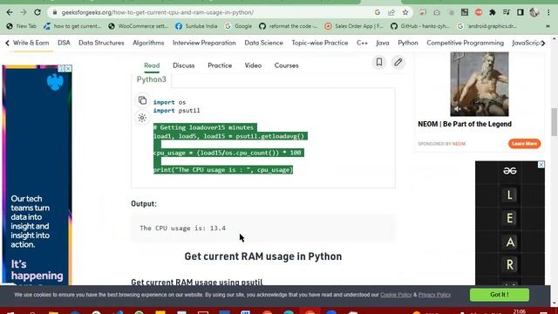Switch to the Discuss tab

[x=184, y=65]
